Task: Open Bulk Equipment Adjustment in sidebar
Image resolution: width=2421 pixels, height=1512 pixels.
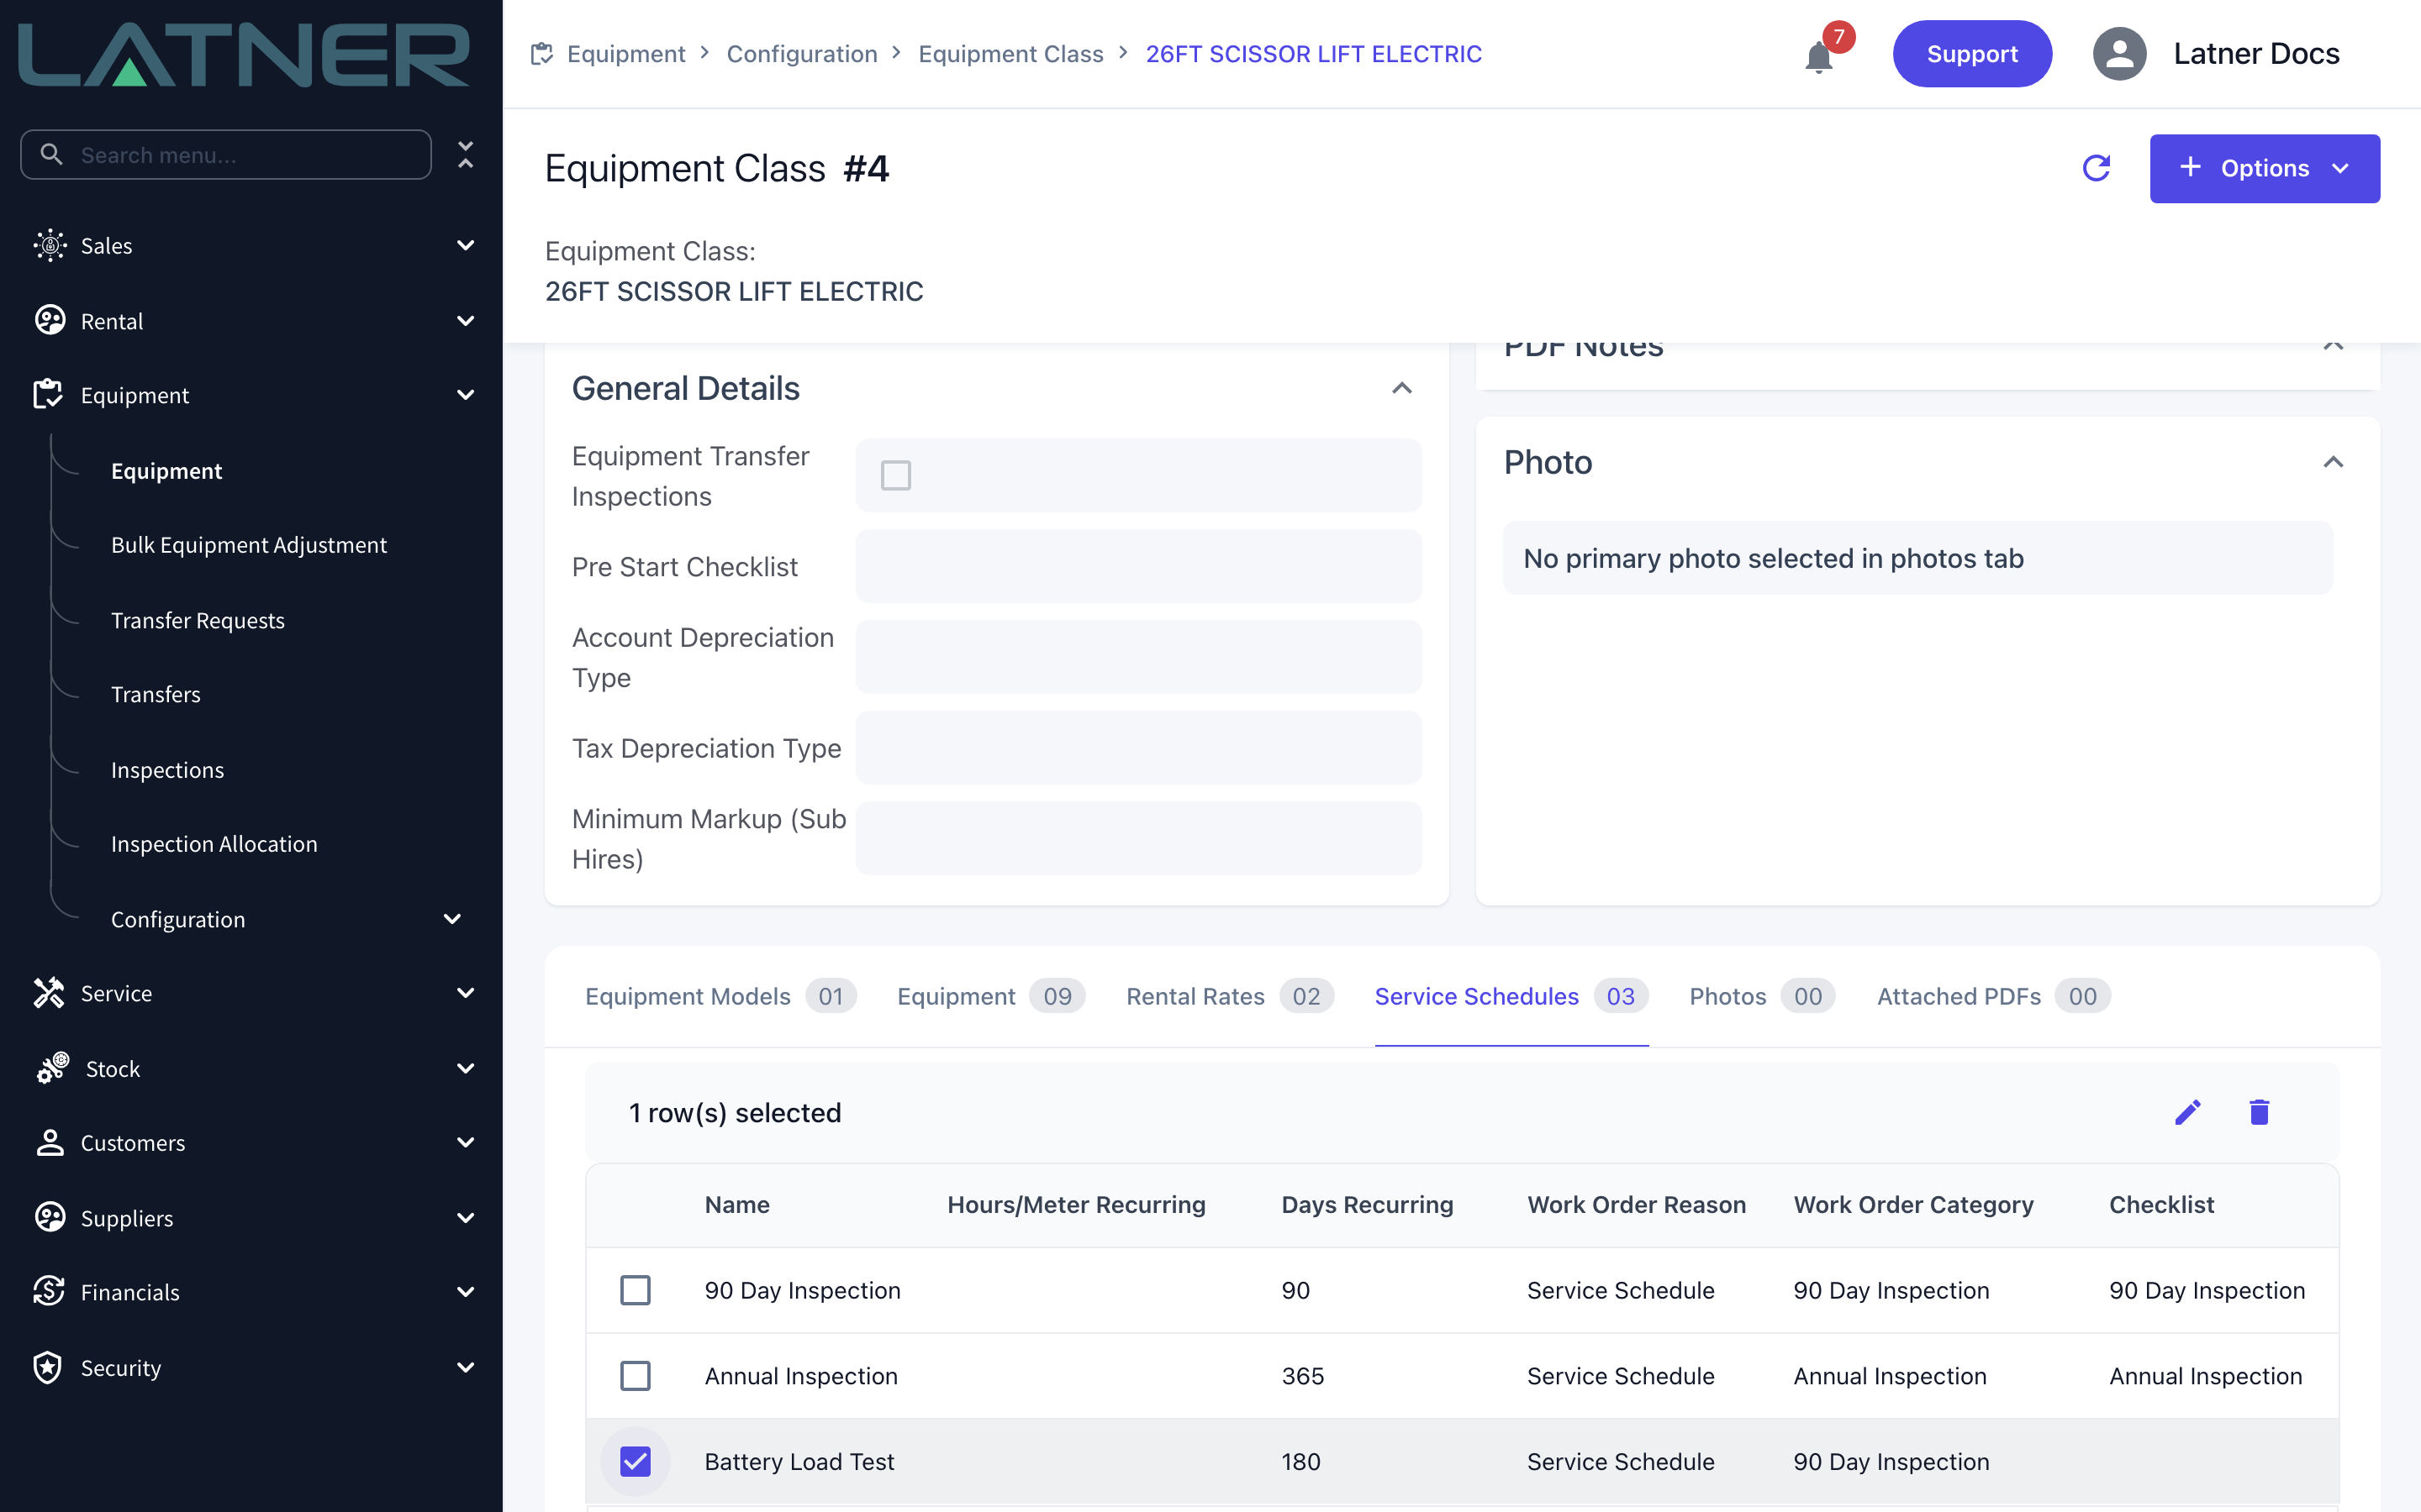Action: pos(249,545)
